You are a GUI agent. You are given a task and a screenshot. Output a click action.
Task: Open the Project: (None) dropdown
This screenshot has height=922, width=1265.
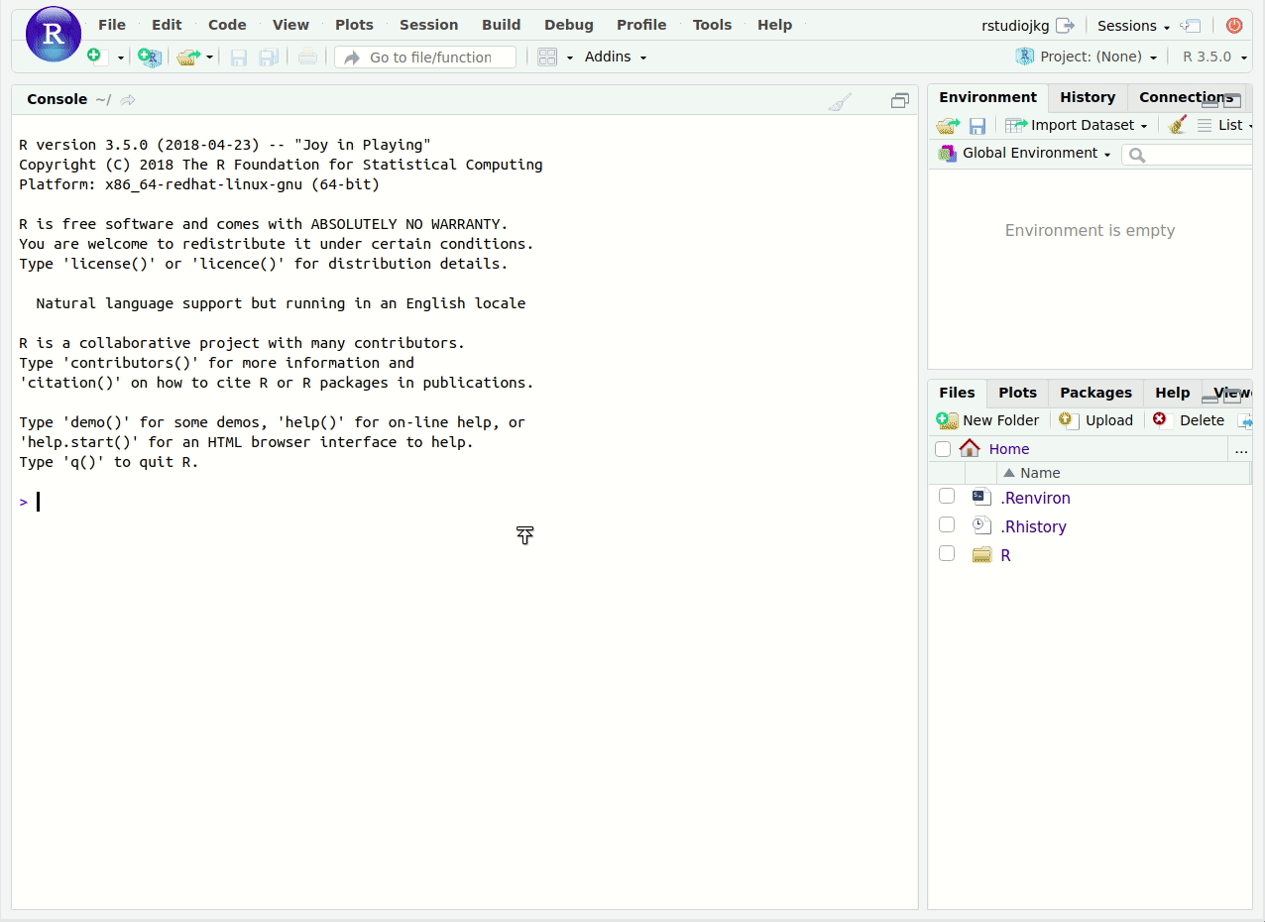(x=1088, y=57)
